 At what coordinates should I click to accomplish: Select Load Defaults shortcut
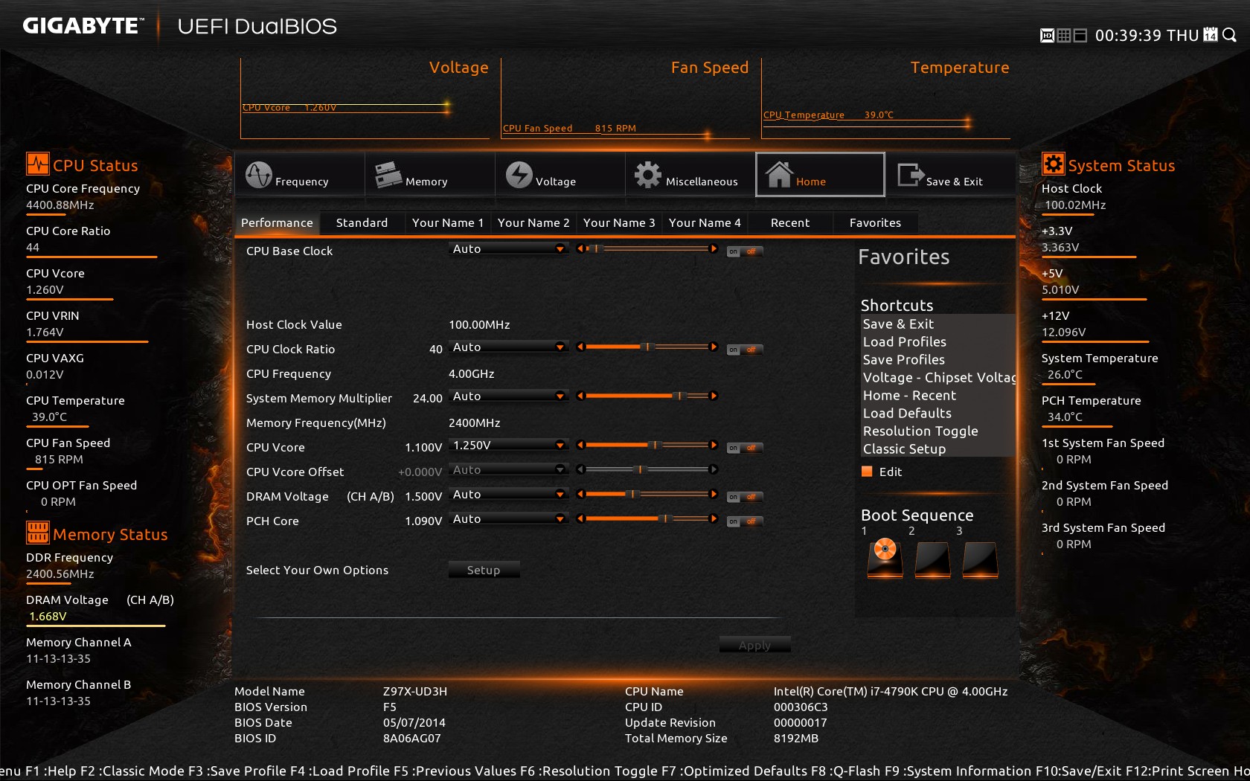click(937, 413)
